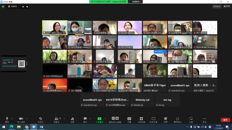The height and width of the screenshot is (130, 232).
Task: Expand the chat options arrow
Action: coord(90,119)
